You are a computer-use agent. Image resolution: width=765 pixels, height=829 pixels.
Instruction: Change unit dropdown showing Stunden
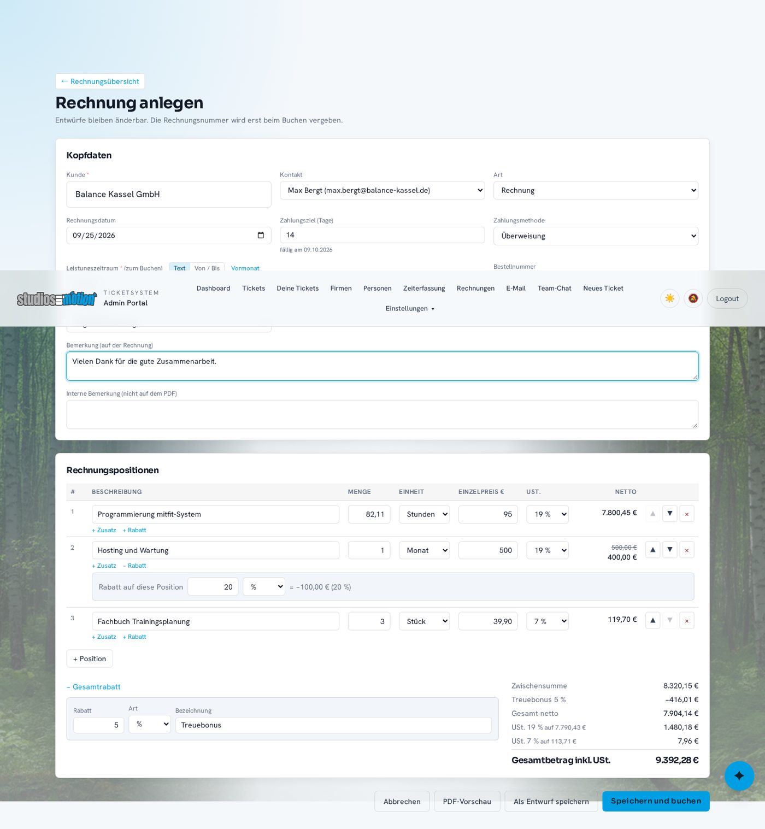click(424, 514)
